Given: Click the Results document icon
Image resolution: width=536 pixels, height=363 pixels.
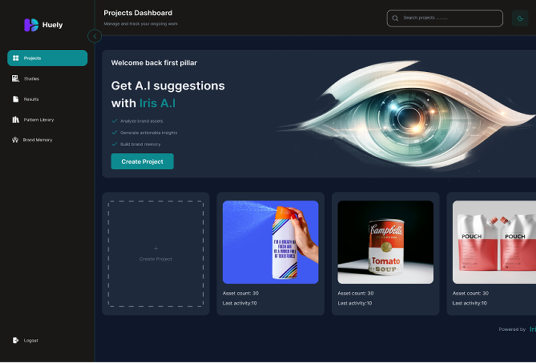Looking at the screenshot, I should (15, 99).
